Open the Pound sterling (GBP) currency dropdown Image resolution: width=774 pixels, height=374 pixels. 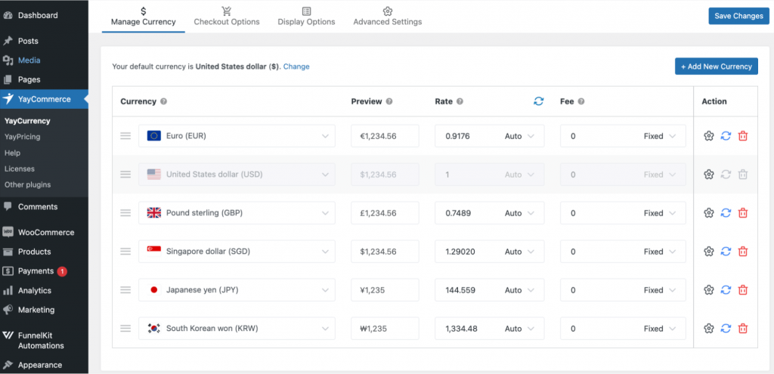[237, 213]
